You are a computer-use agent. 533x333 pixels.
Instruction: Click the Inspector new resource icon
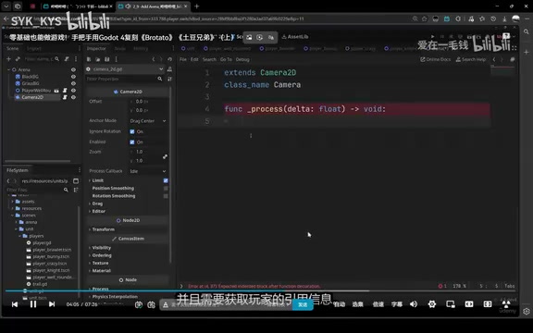click(89, 59)
